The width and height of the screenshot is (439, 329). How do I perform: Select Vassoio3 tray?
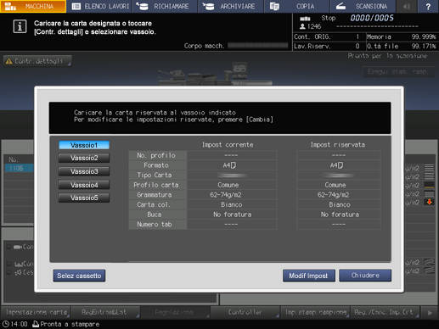tap(84, 171)
